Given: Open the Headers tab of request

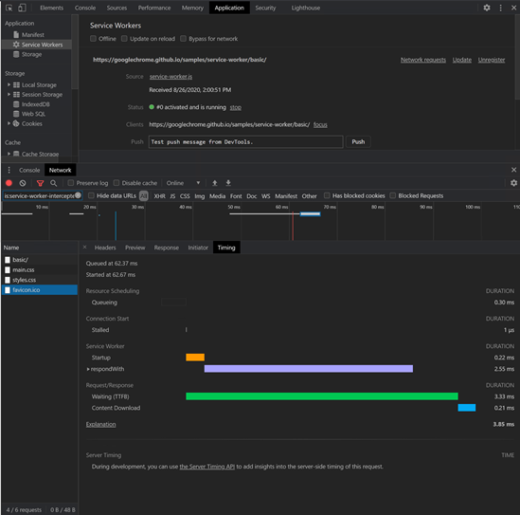Looking at the screenshot, I should [105, 248].
